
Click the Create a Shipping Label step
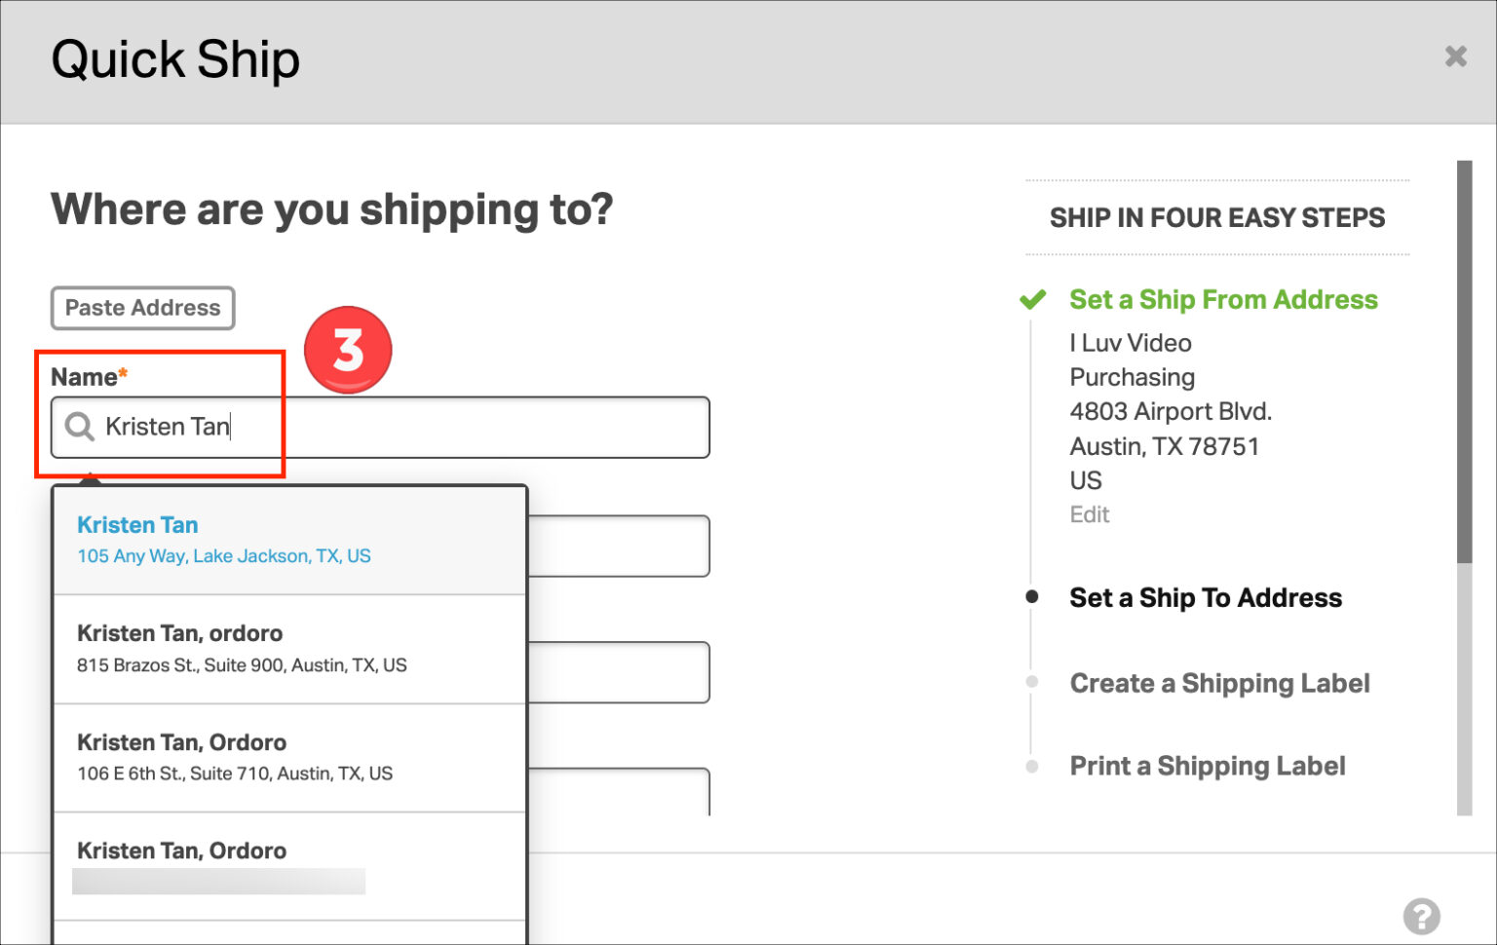1219,683
